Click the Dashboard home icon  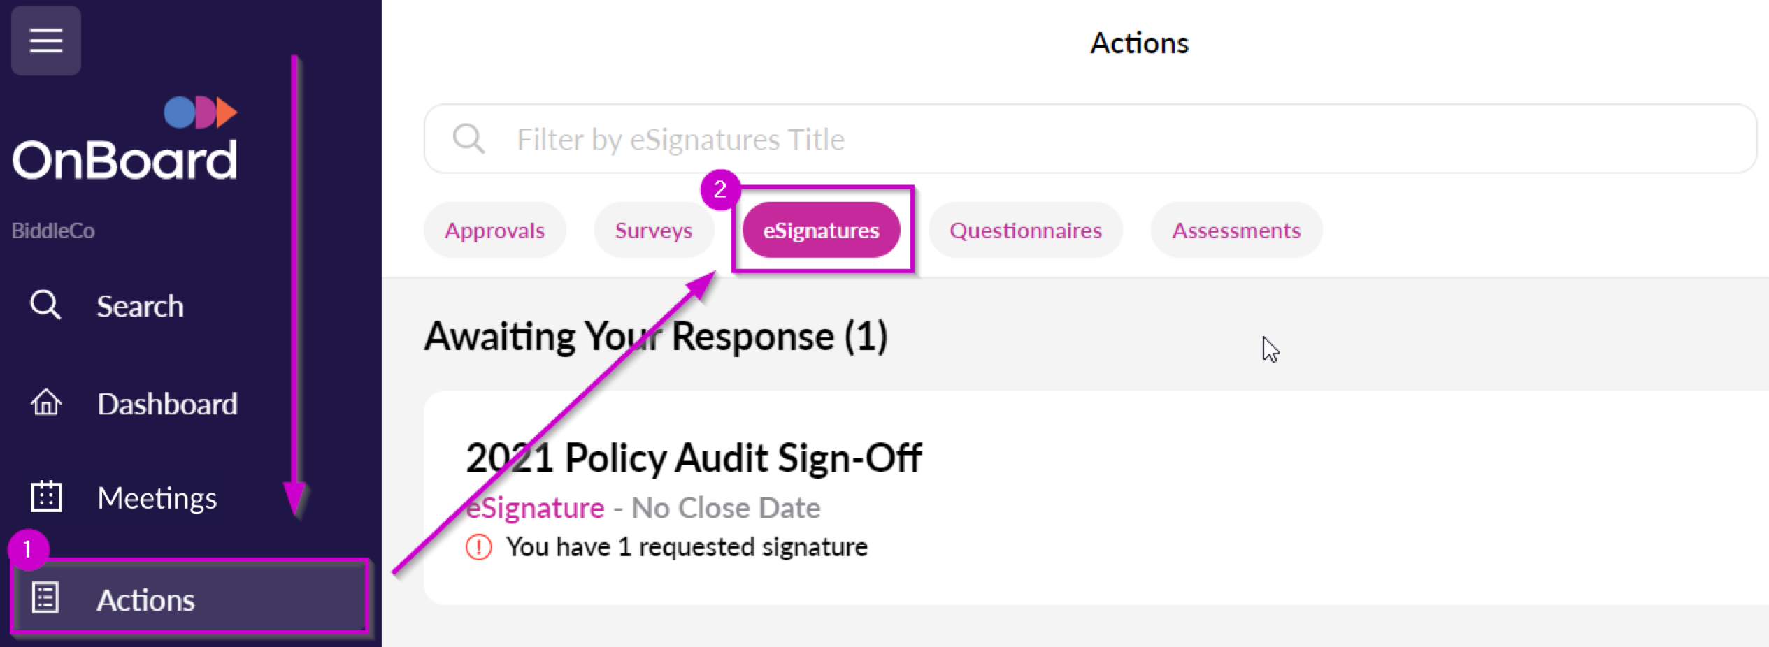coord(45,403)
